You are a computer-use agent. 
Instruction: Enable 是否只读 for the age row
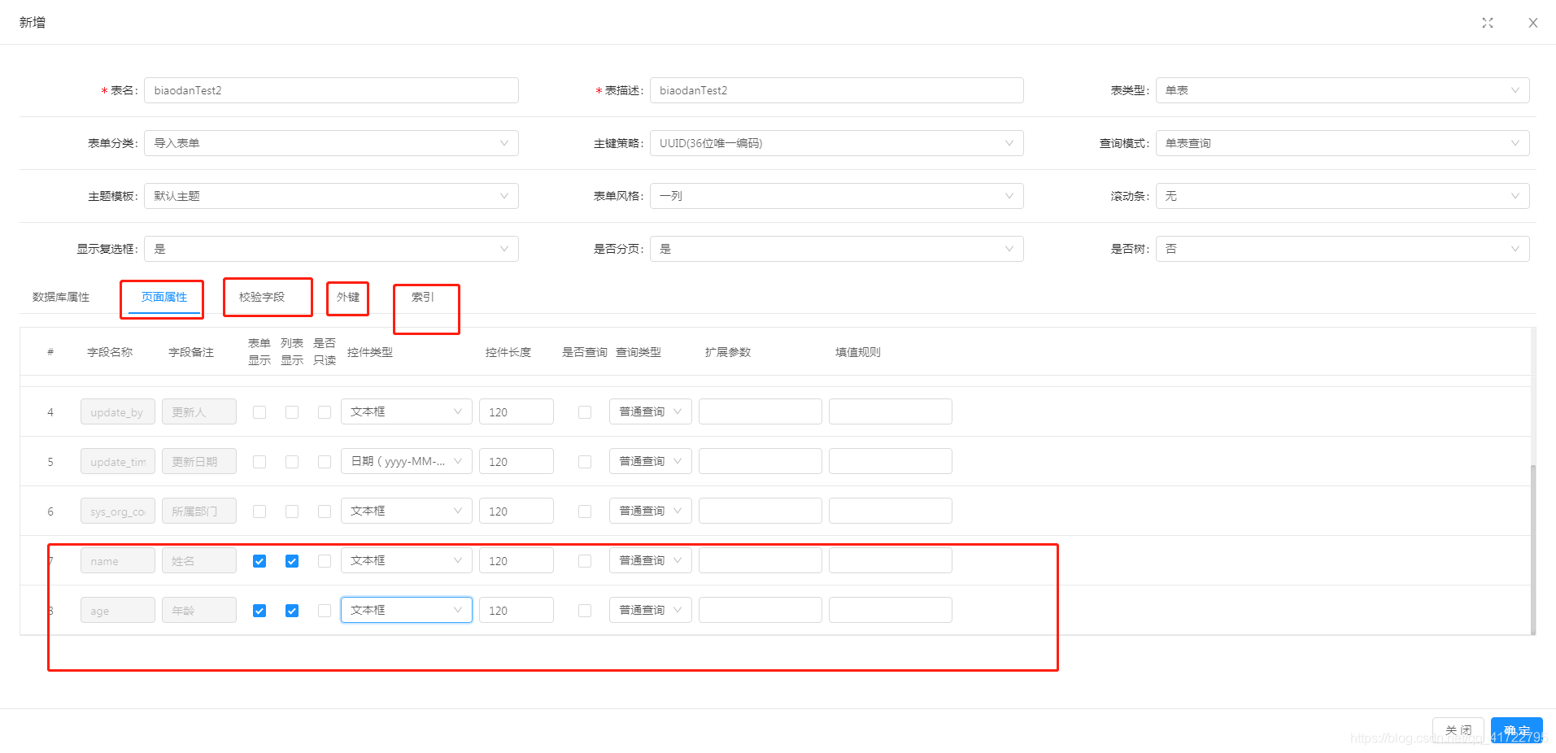pos(325,611)
